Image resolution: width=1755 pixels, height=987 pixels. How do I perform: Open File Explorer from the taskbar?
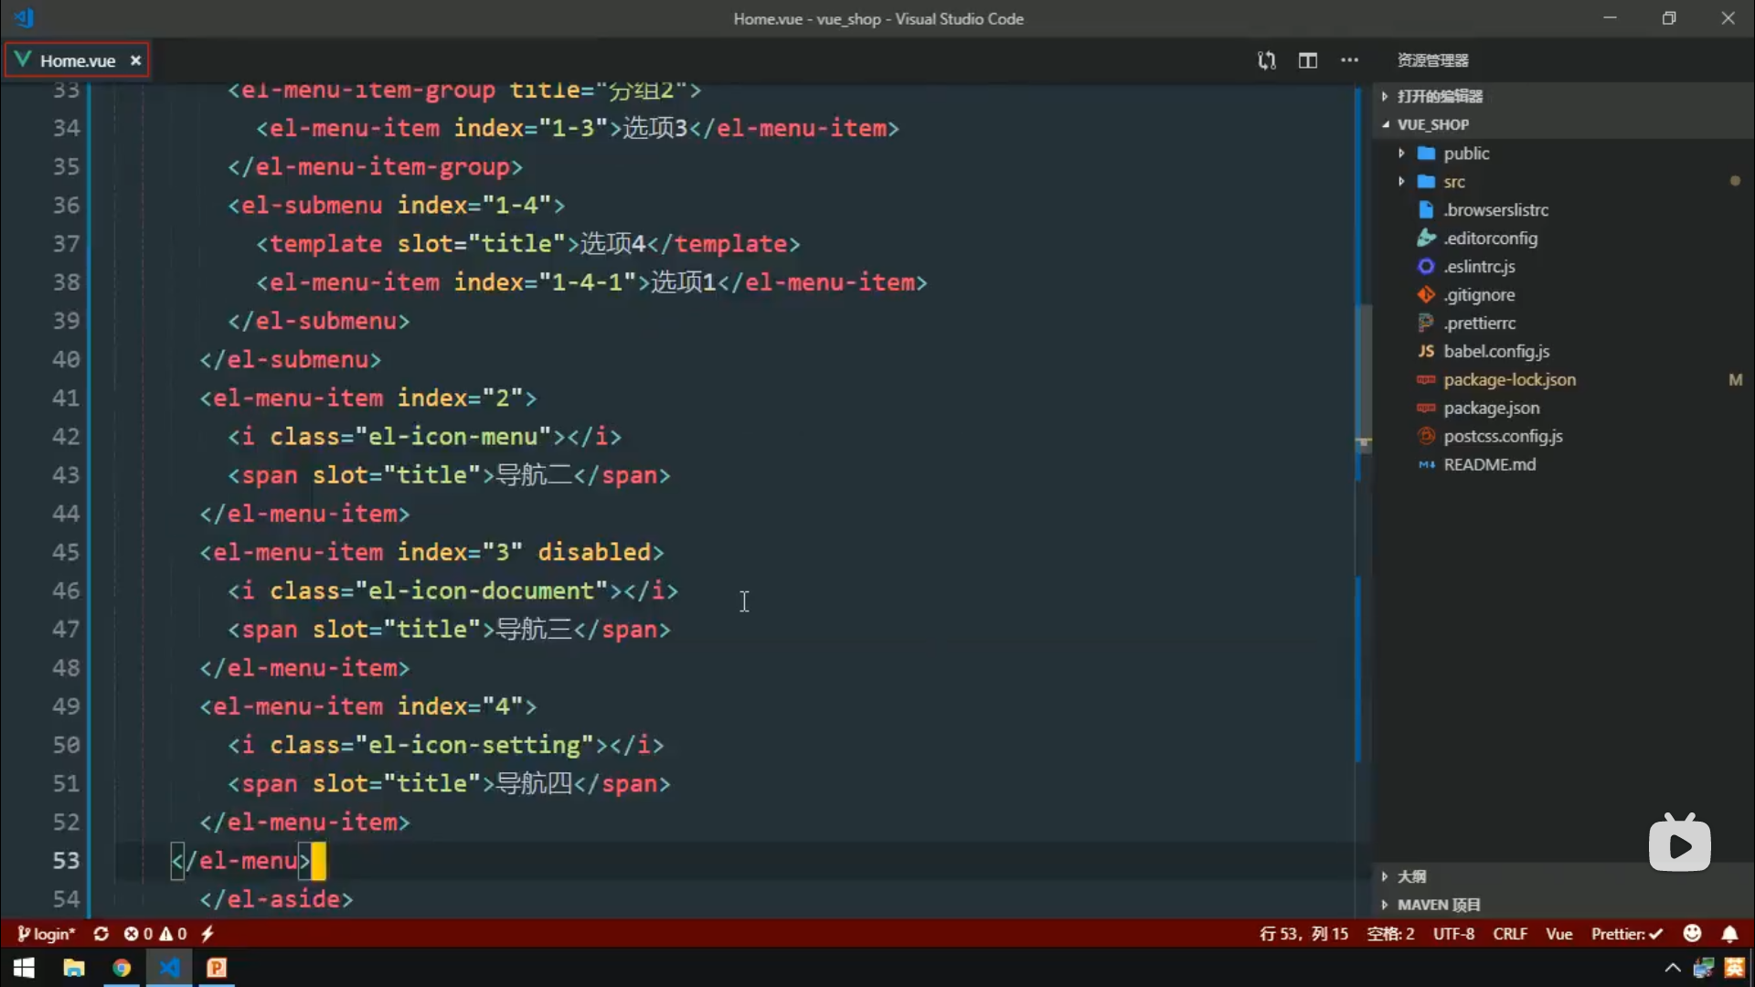point(73,968)
